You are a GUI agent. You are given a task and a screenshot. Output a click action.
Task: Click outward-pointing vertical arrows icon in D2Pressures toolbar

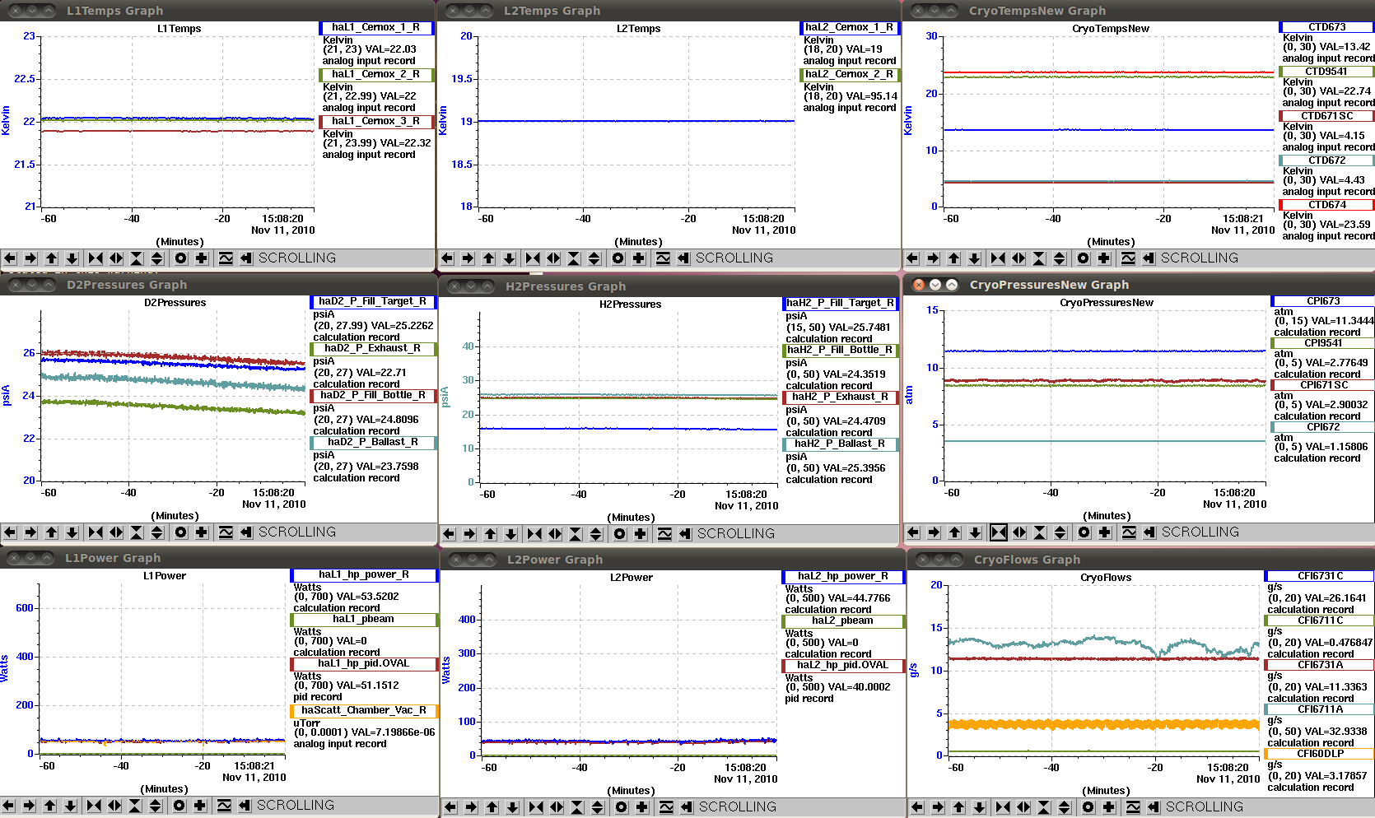pyautogui.click(x=156, y=532)
